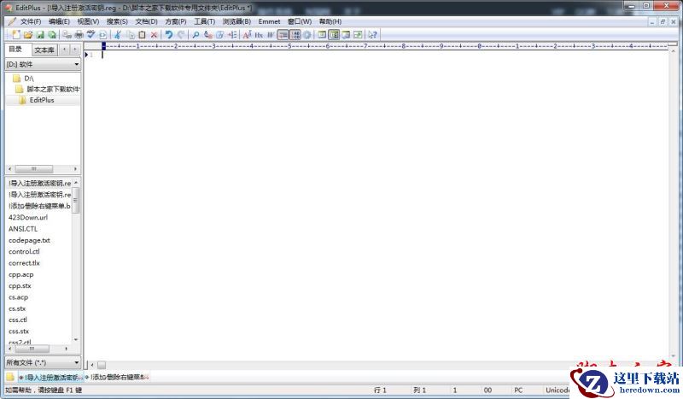
Task: Select codepage.txt in the file list
Action: click(x=29, y=240)
